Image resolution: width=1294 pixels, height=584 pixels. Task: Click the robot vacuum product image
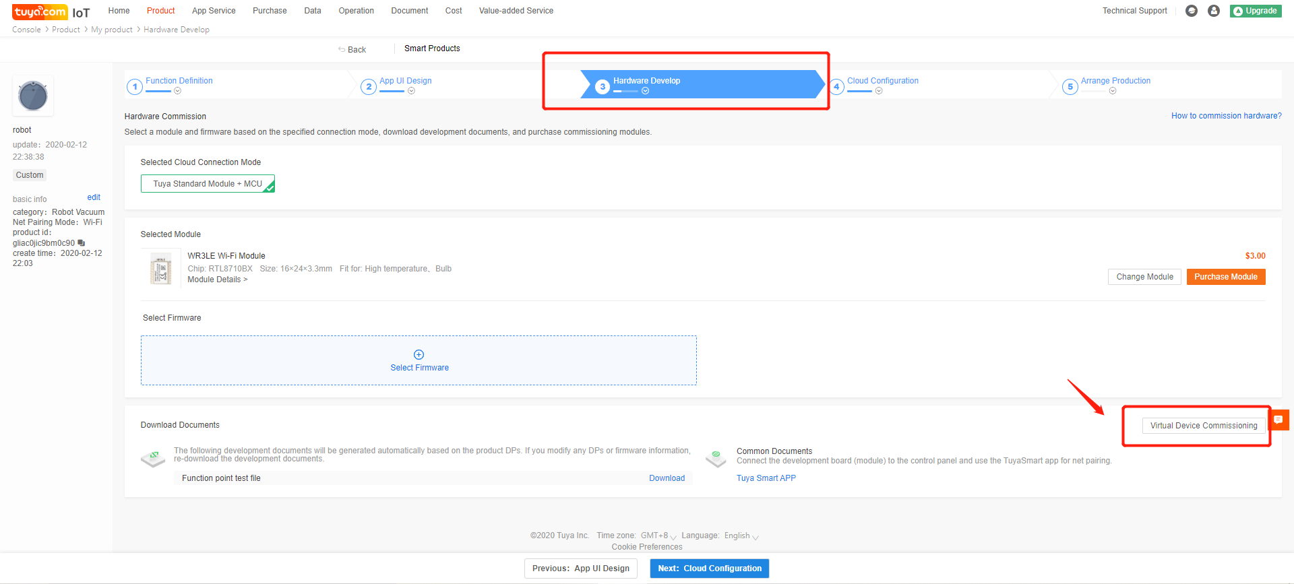[x=33, y=96]
